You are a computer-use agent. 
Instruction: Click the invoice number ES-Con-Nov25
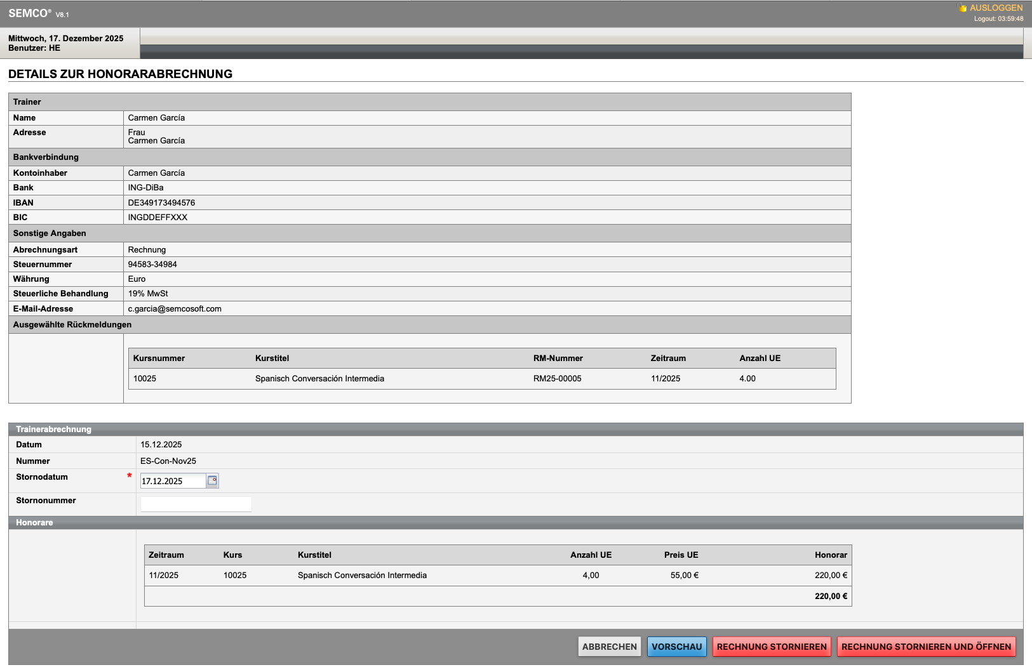pyautogui.click(x=168, y=461)
